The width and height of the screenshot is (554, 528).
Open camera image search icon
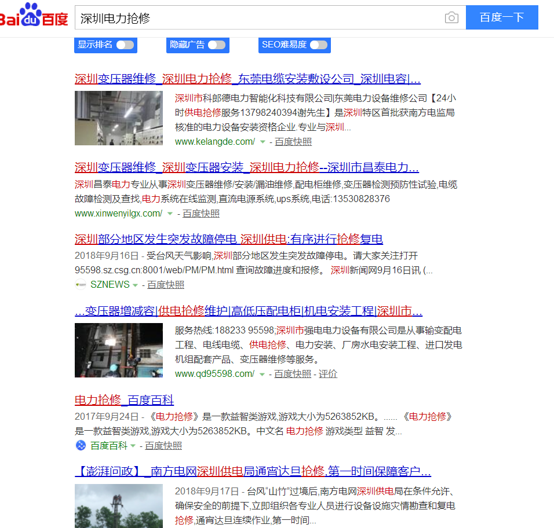pos(451,17)
